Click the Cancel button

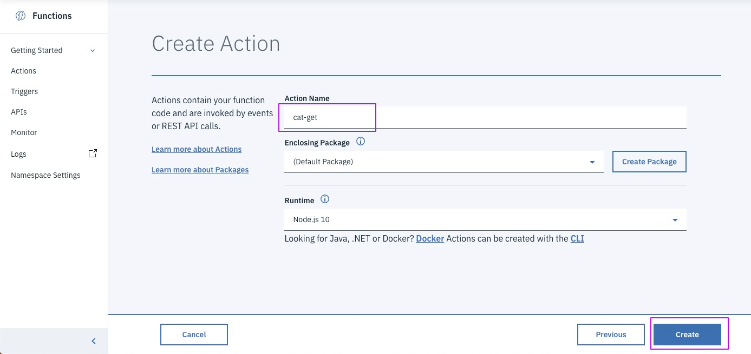pos(194,335)
